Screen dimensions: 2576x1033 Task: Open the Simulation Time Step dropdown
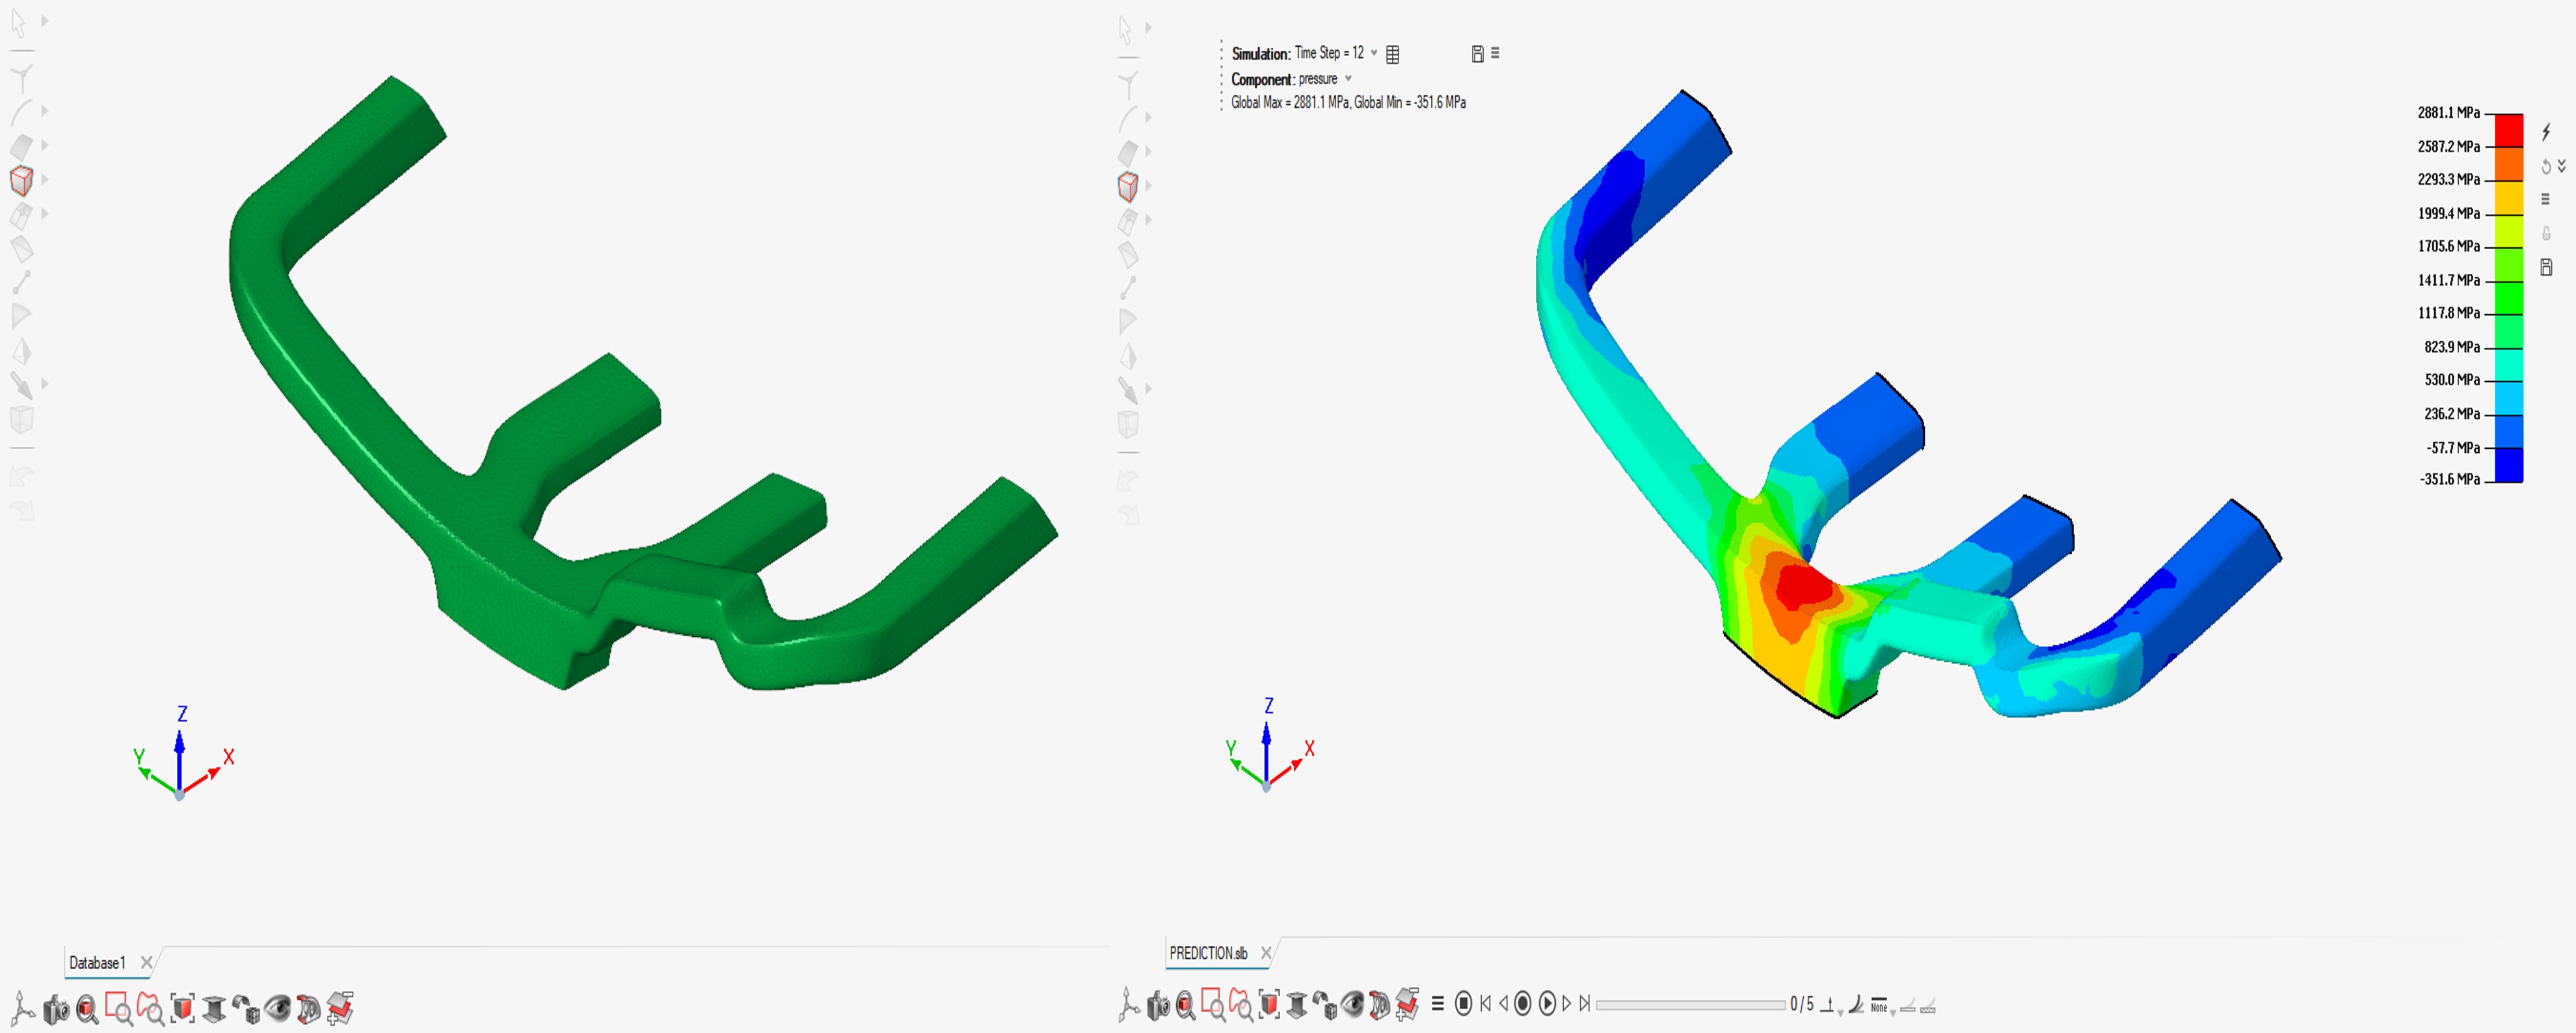1374,53
